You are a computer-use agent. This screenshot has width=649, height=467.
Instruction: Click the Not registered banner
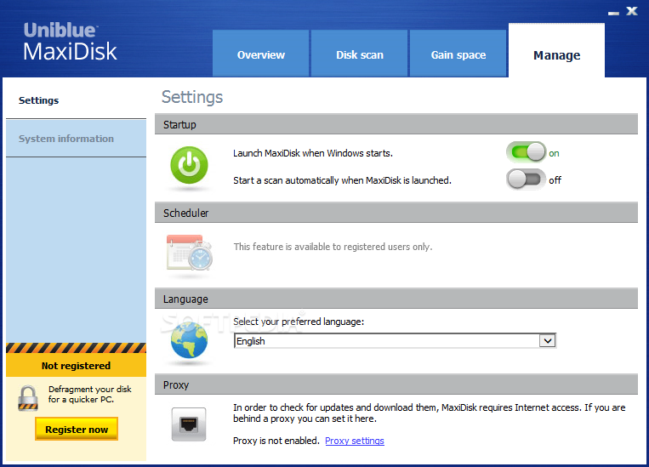77,366
